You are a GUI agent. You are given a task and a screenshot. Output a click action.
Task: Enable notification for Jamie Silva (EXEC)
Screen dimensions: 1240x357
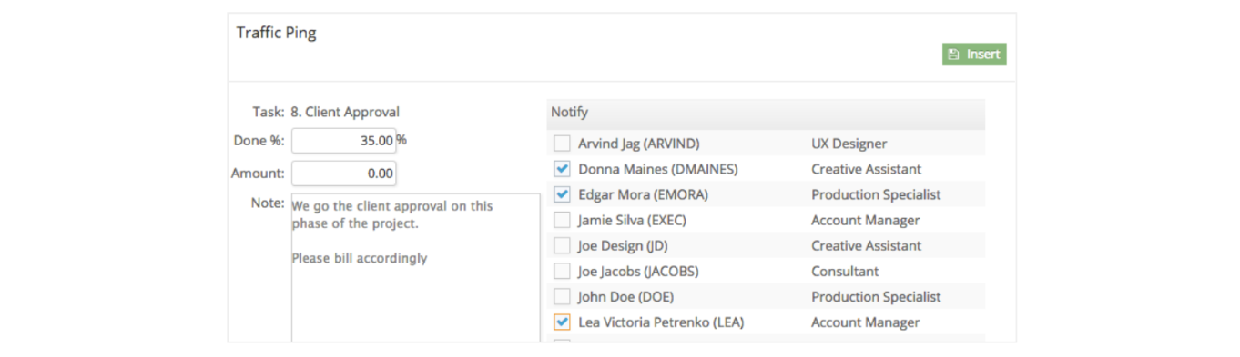(x=562, y=220)
